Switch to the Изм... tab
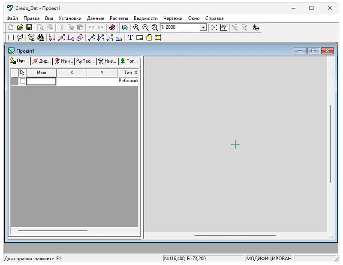The height and width of the screenshot is (265, 343). (x=63, y=61)
